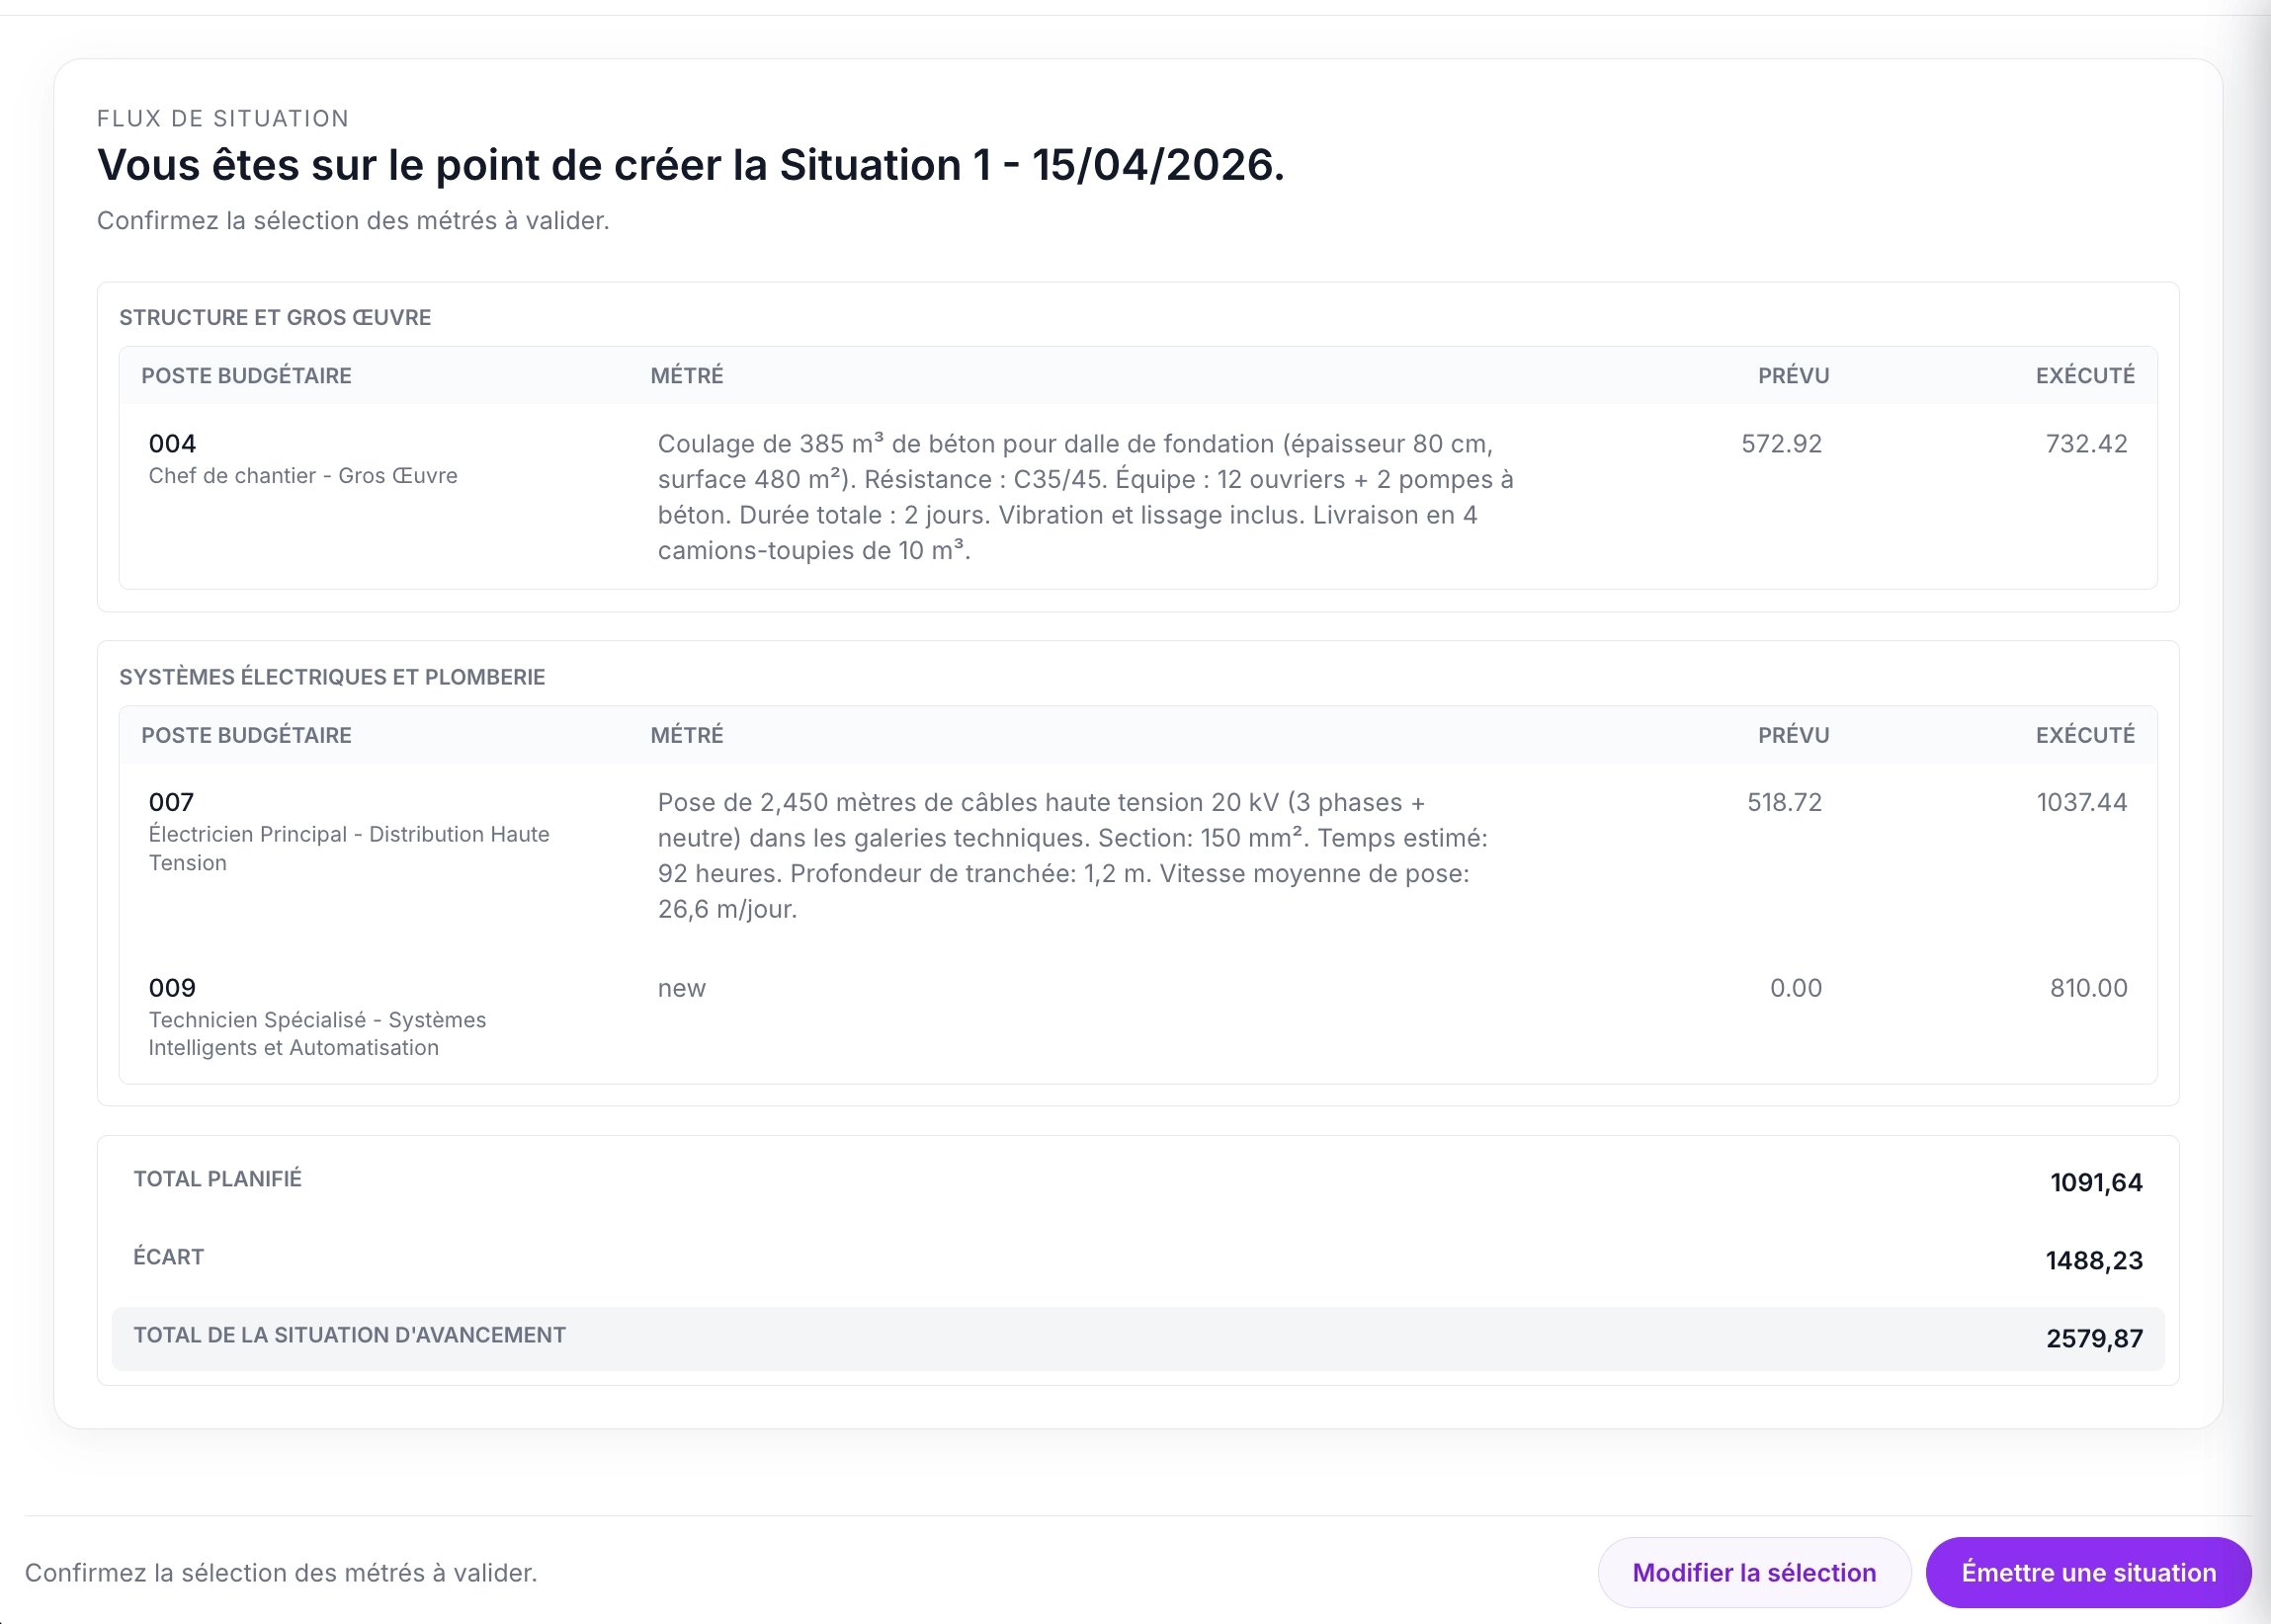Click the Situation 1 creation title
Viewport: 2271px width, 1624px height.
(692, 166)
